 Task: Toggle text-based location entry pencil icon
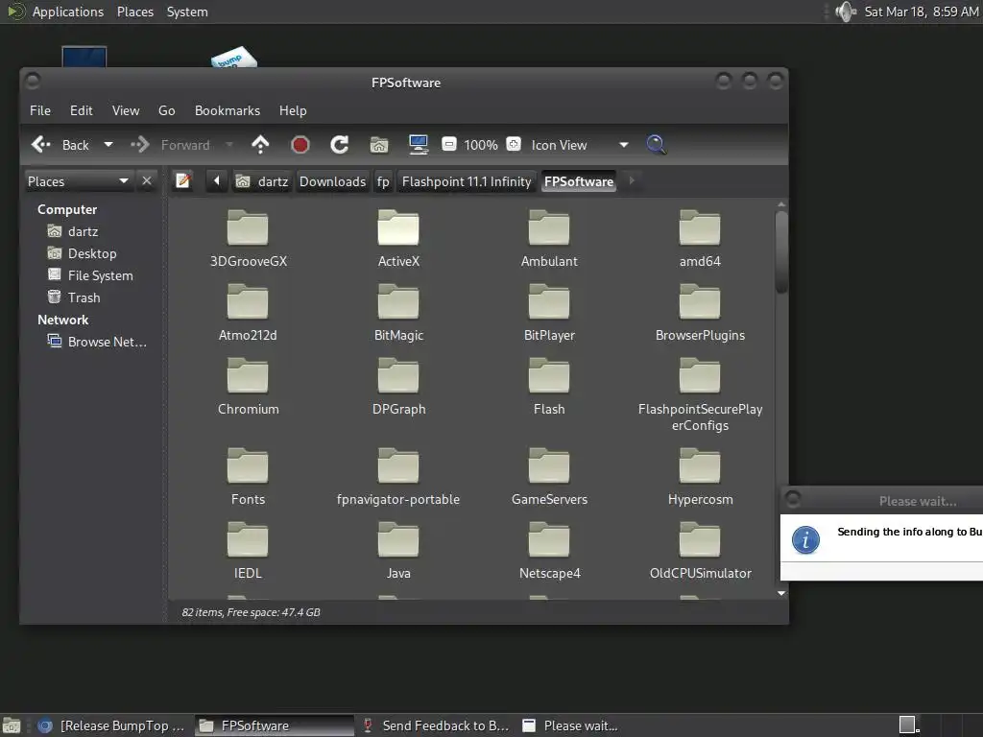tap(183, 181)
